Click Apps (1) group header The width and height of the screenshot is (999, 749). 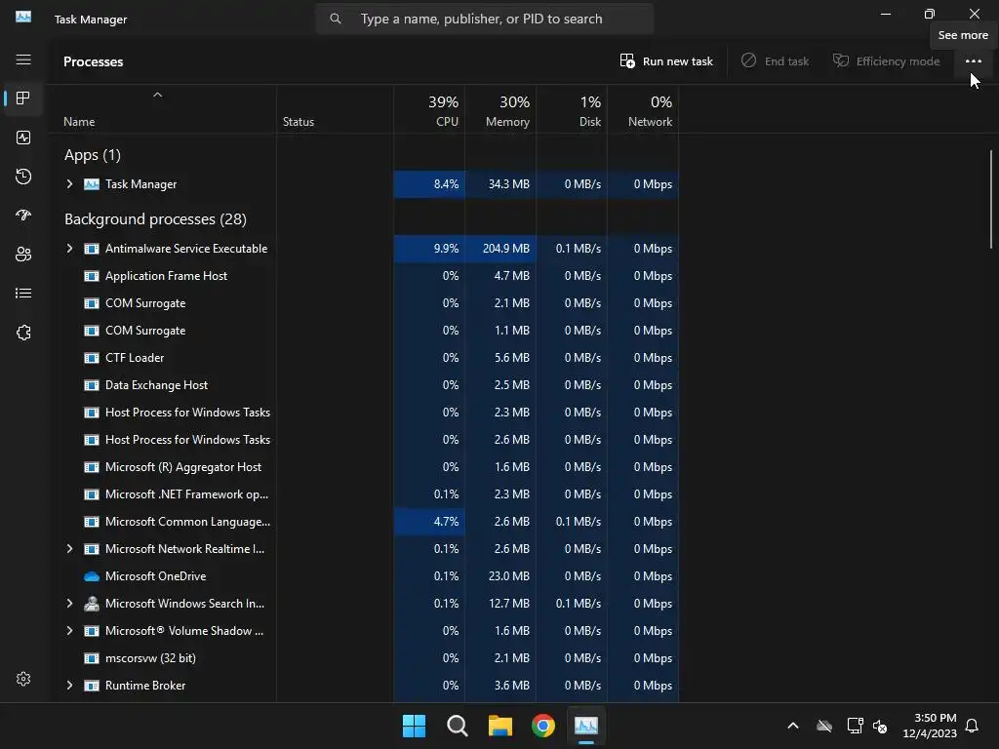(x=93, y=155)
